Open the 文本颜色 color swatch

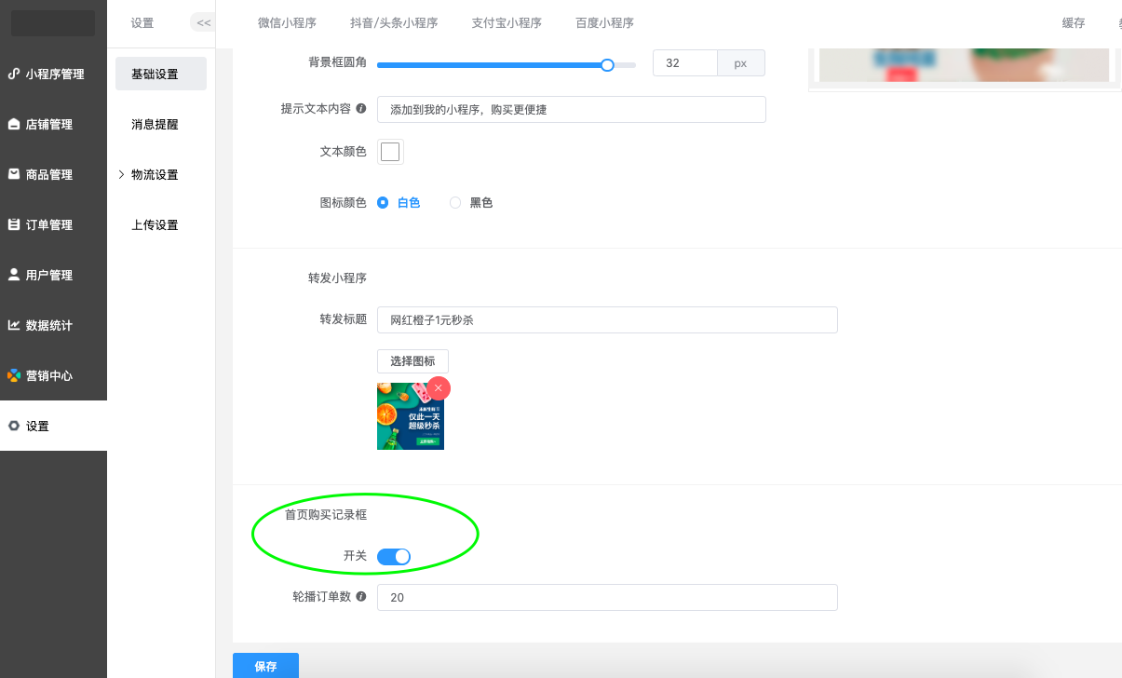click(390, 152)
